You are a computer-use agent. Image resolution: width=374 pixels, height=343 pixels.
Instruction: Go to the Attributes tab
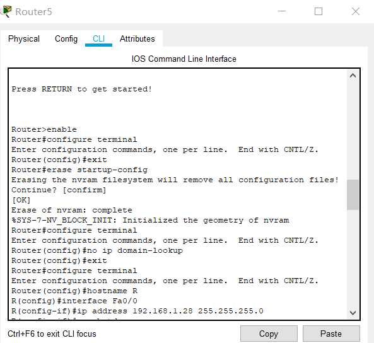(137, 38)
